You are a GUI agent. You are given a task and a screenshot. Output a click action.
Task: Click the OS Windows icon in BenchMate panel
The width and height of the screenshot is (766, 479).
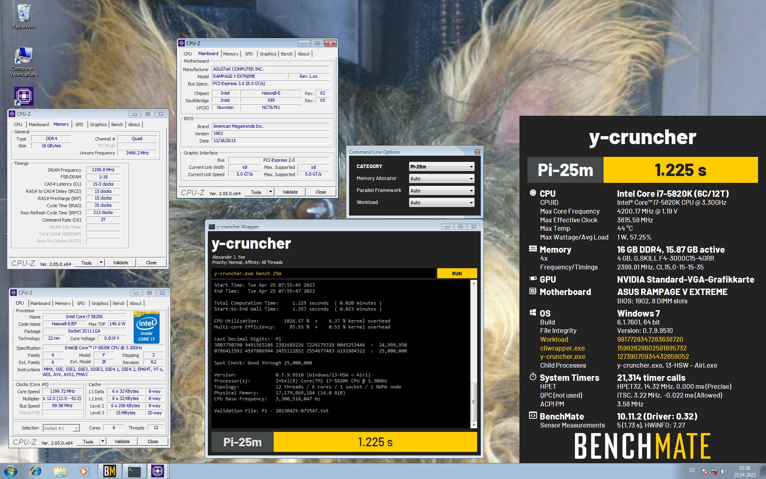coord(533,312)
